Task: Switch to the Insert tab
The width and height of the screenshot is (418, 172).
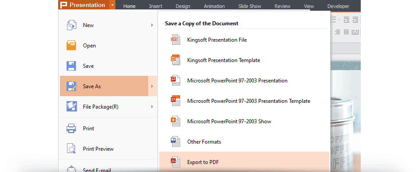Action: [156, 6]
